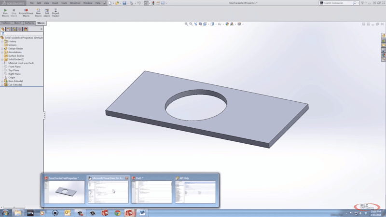Switch to the Features tab
This screenshot has height=217, width=386.
click(6, 23)
